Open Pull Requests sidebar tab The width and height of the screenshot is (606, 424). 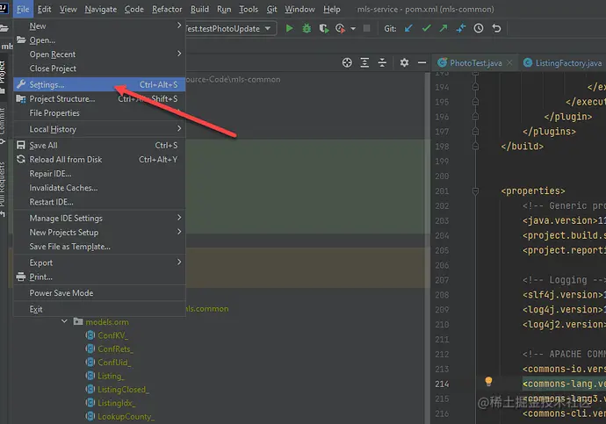[x=4, y=189]
